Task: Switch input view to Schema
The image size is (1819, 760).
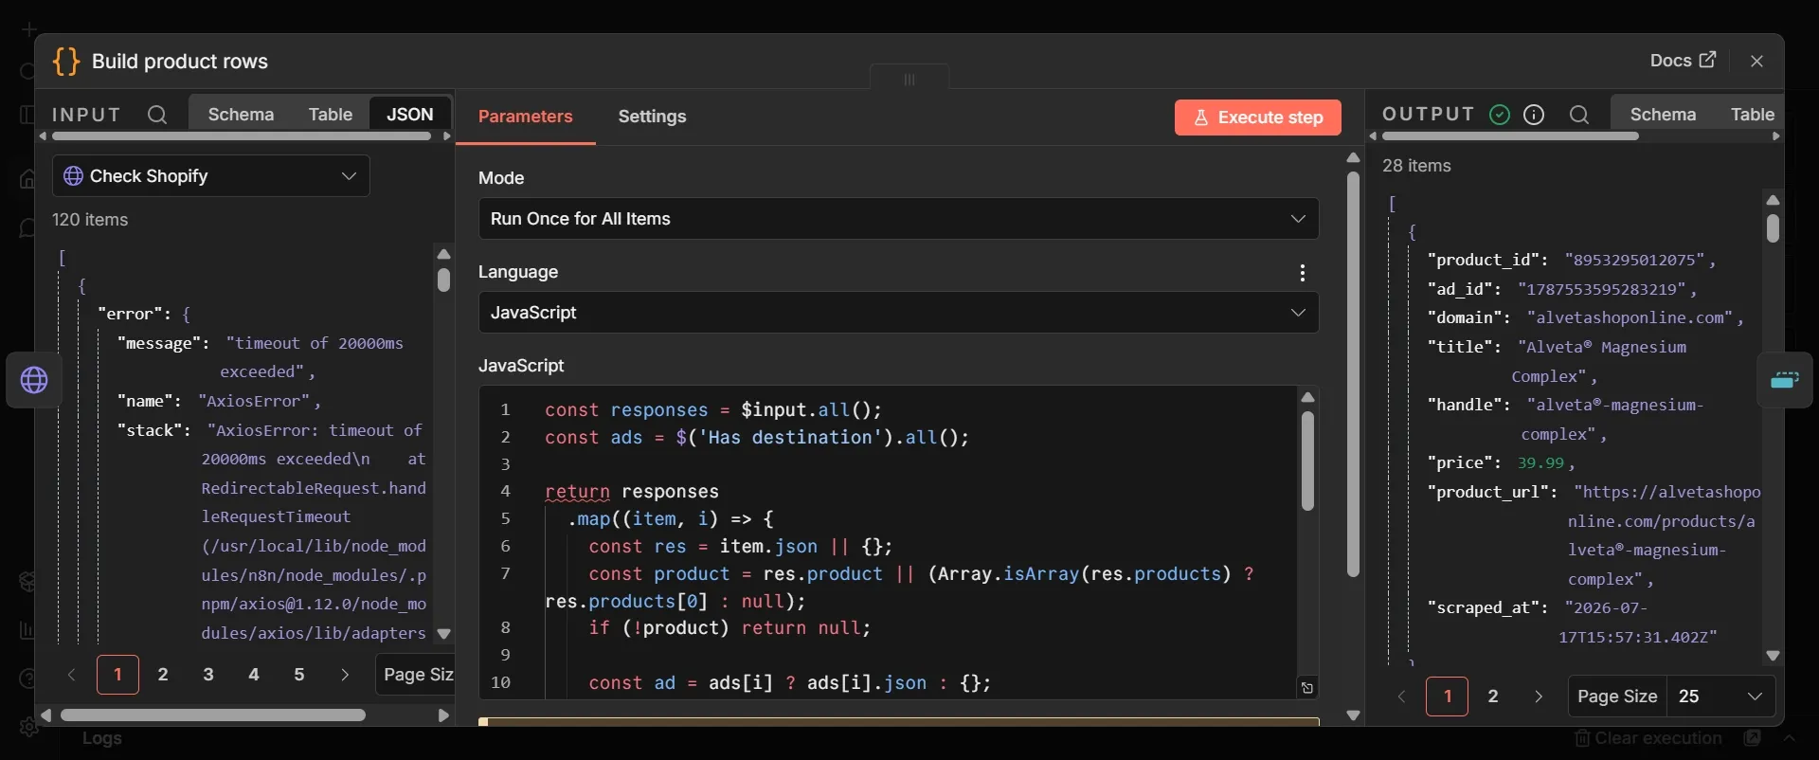Action: tap(241, 114)
